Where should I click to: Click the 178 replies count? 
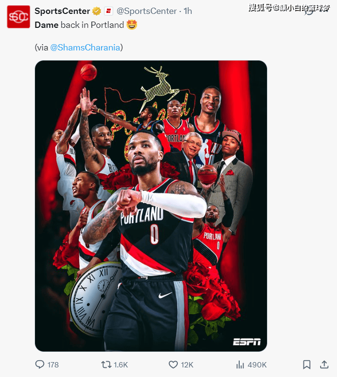[x=53, y=365]
